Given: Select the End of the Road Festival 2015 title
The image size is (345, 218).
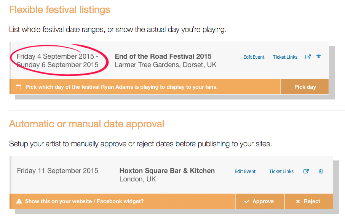Looking at the screenshot, I should [x=163, y=56].
